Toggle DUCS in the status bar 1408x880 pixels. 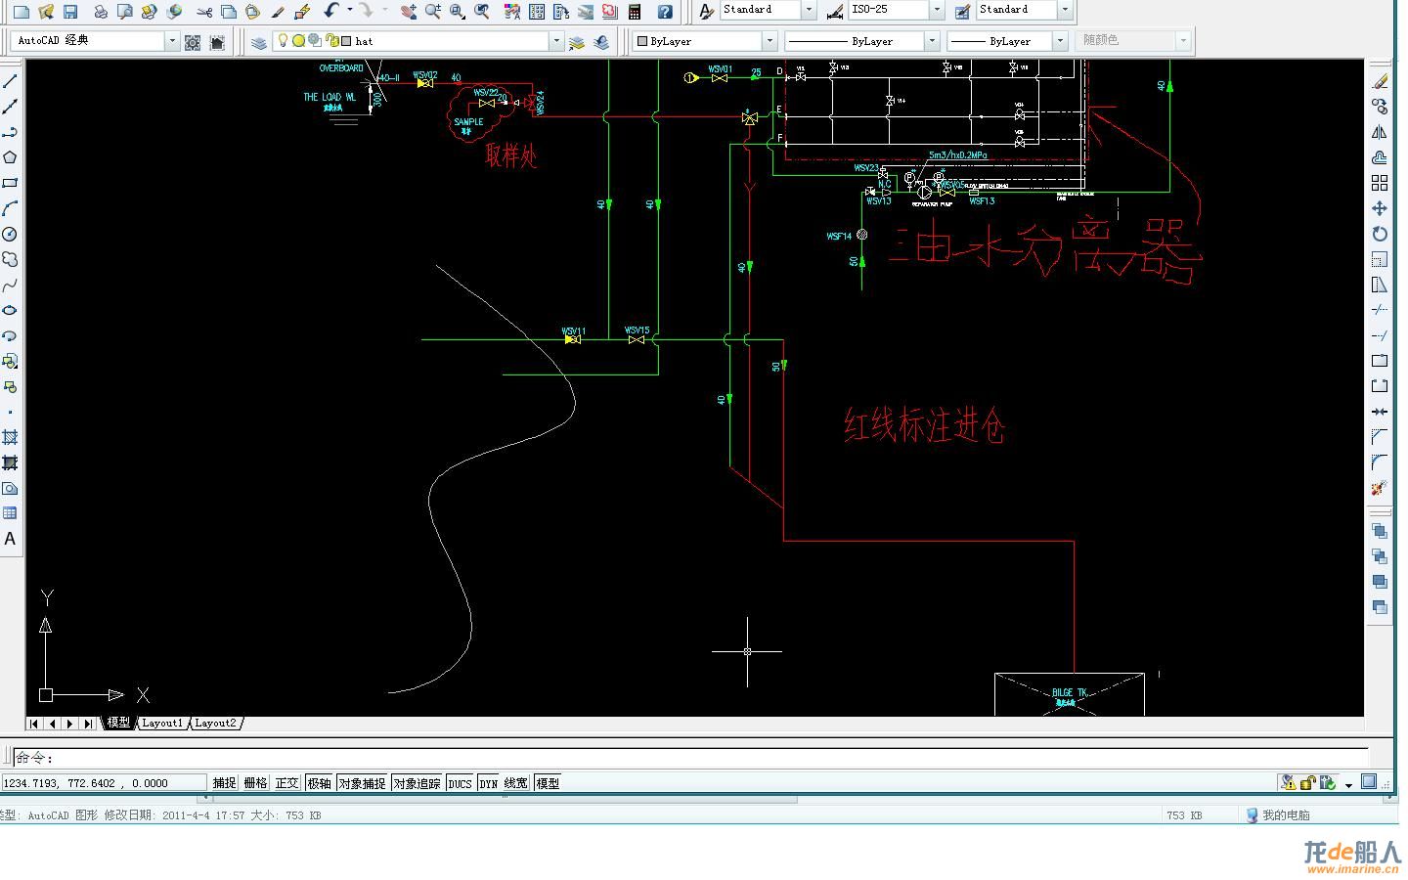click(x=461, y=783)
